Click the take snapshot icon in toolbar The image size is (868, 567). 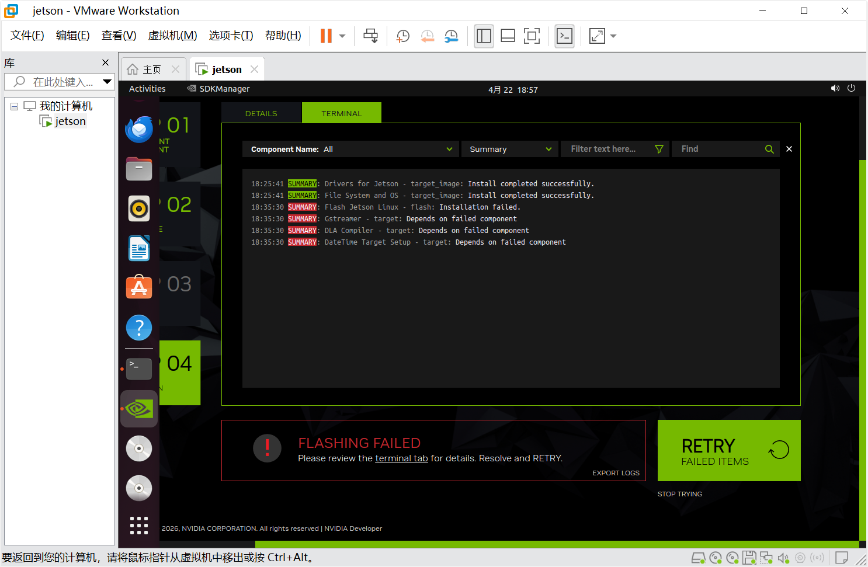pos(402,36)
